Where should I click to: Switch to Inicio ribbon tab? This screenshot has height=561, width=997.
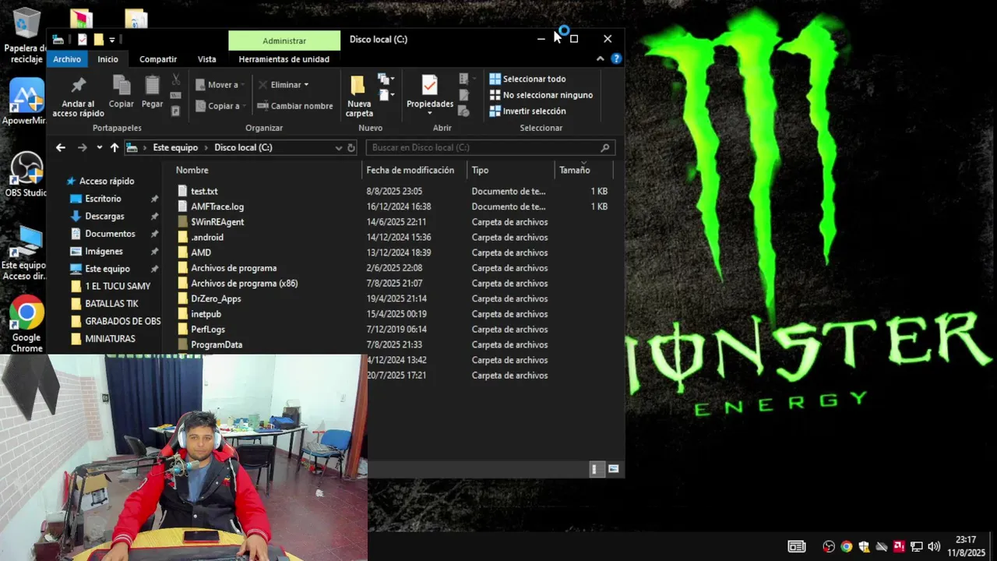108,58
